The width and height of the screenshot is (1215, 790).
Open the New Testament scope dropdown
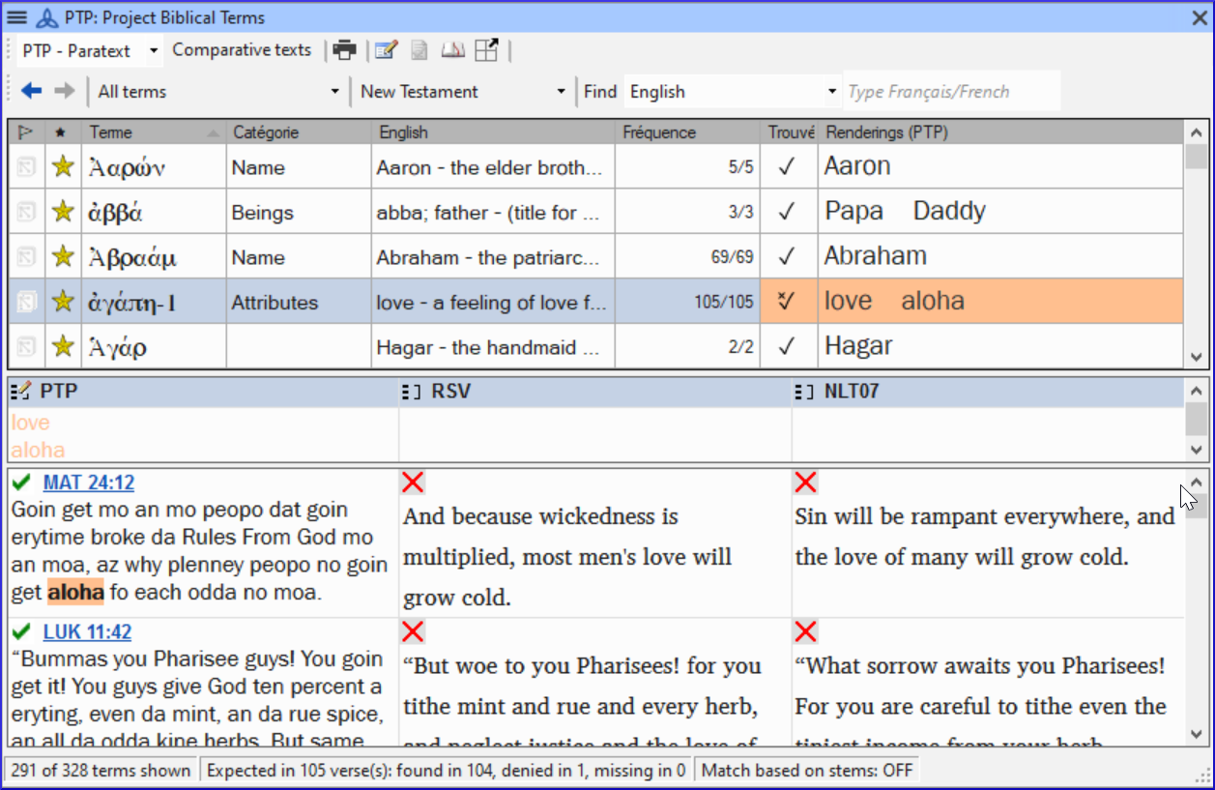(561, 92)
